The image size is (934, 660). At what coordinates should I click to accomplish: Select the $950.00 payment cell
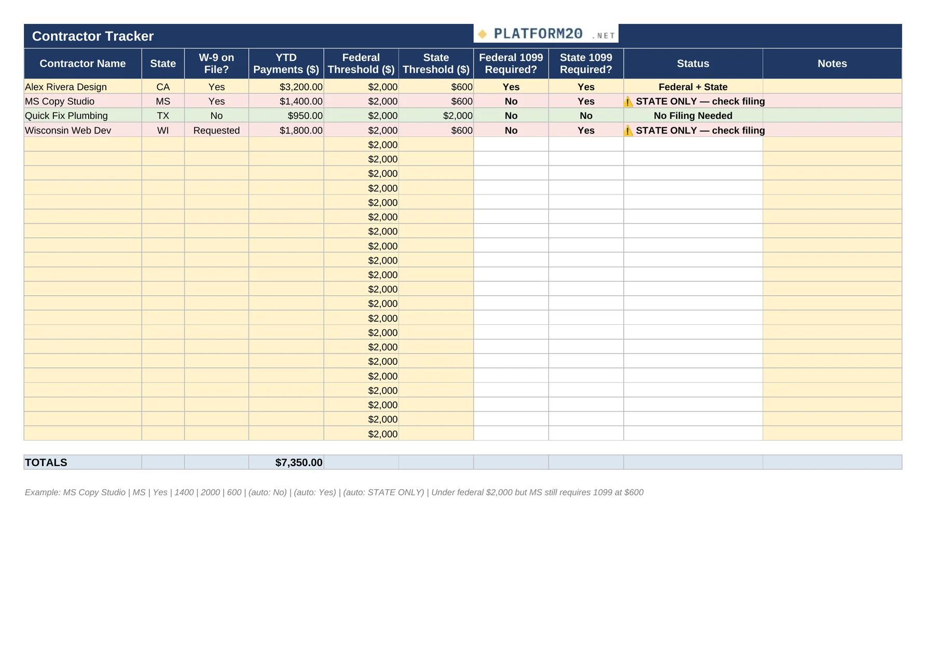[286, 116]
